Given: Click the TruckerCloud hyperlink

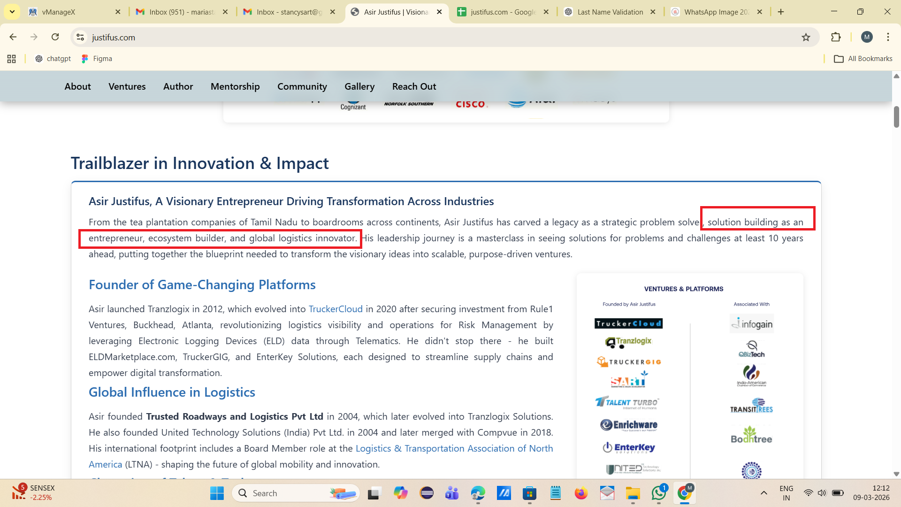Looking at the screenshot, I should [x=336, y=309].
